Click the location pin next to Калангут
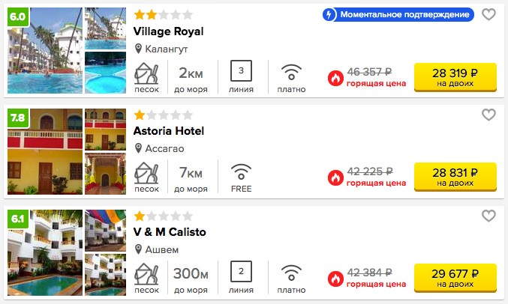Image resolution: width=508 pixels, height=304 pixels. click(138, 49)
